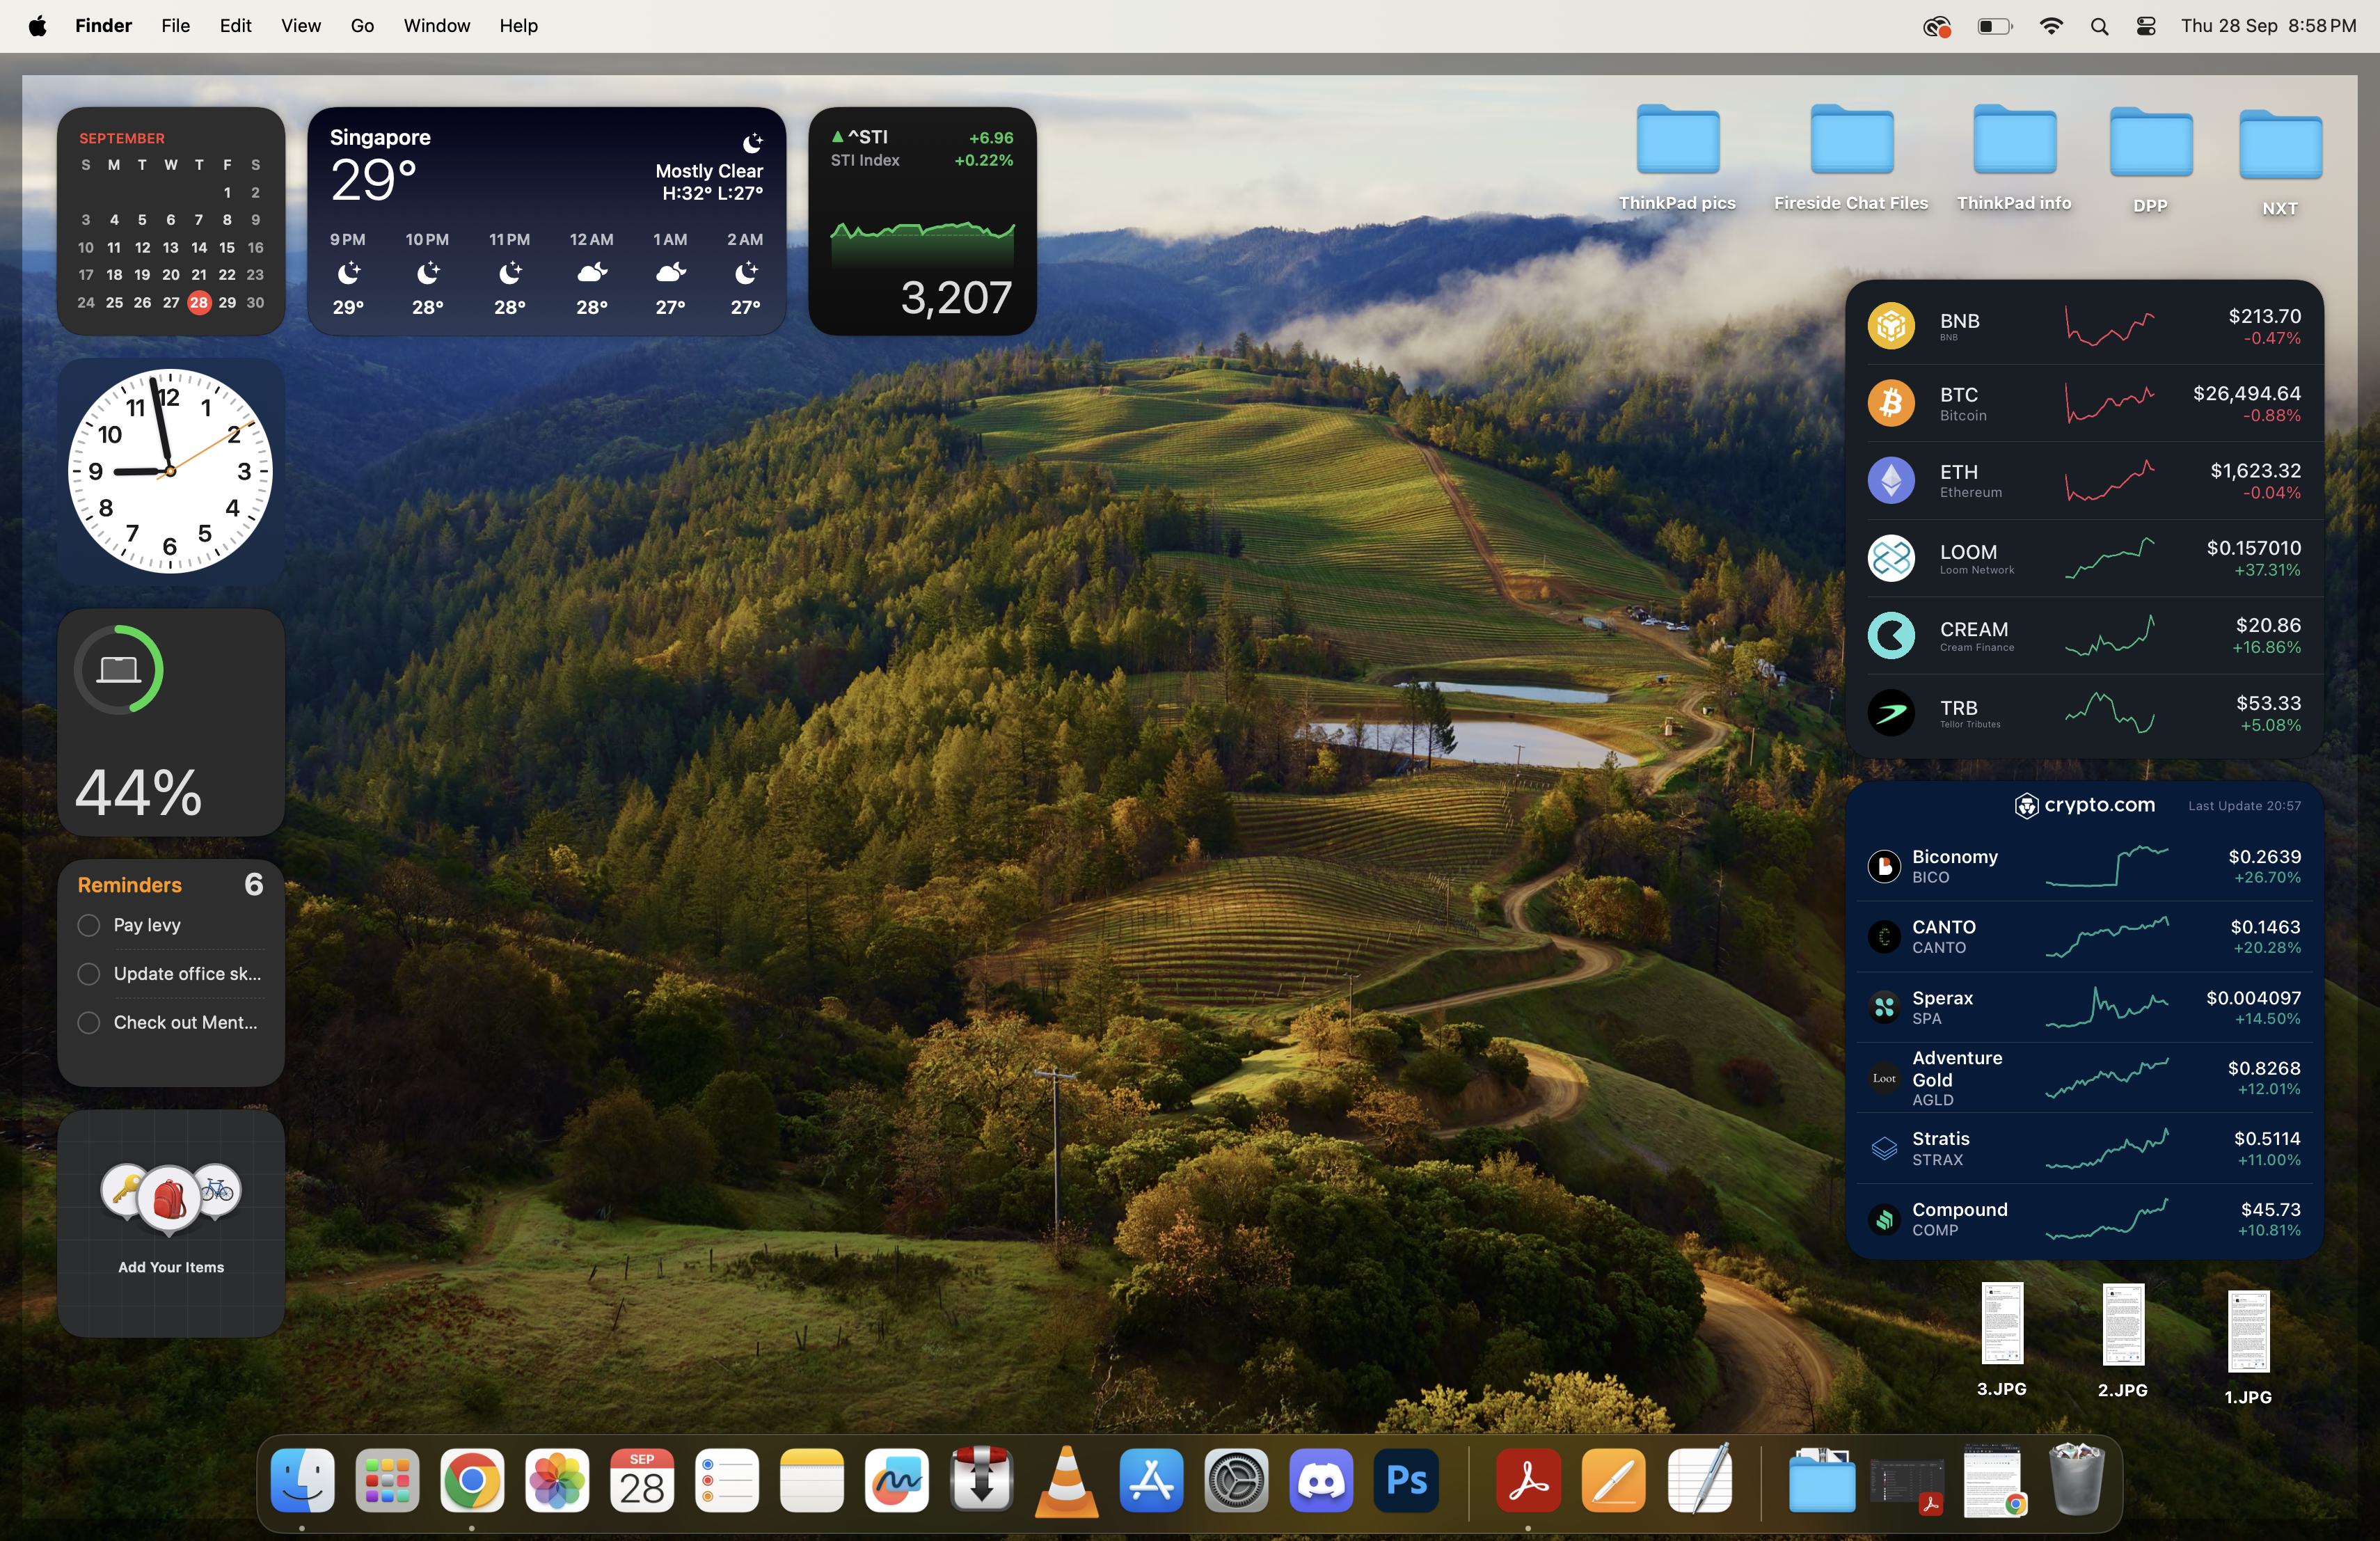Screen dimensions: 2380x1541
Task: Click the STI Index stock chart
Action: (922, 245)
